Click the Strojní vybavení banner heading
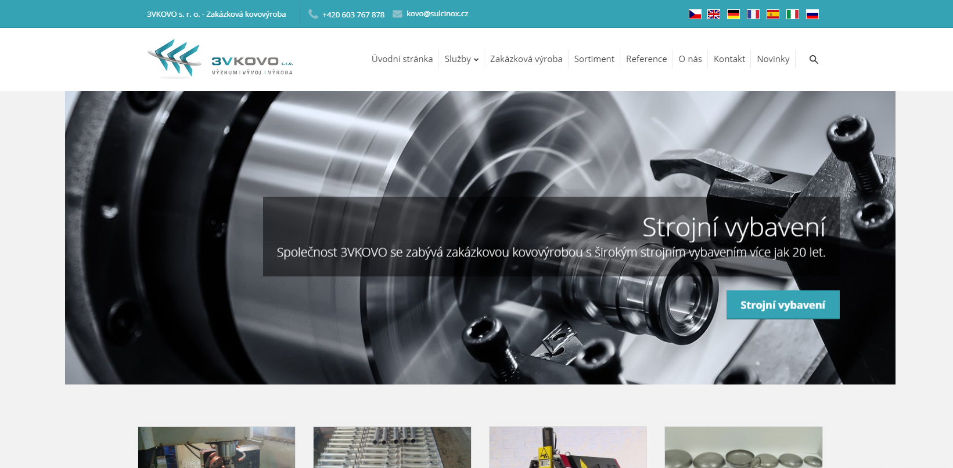Image resolution: width=953 pixels, height=468 pixels. point(733,227)
